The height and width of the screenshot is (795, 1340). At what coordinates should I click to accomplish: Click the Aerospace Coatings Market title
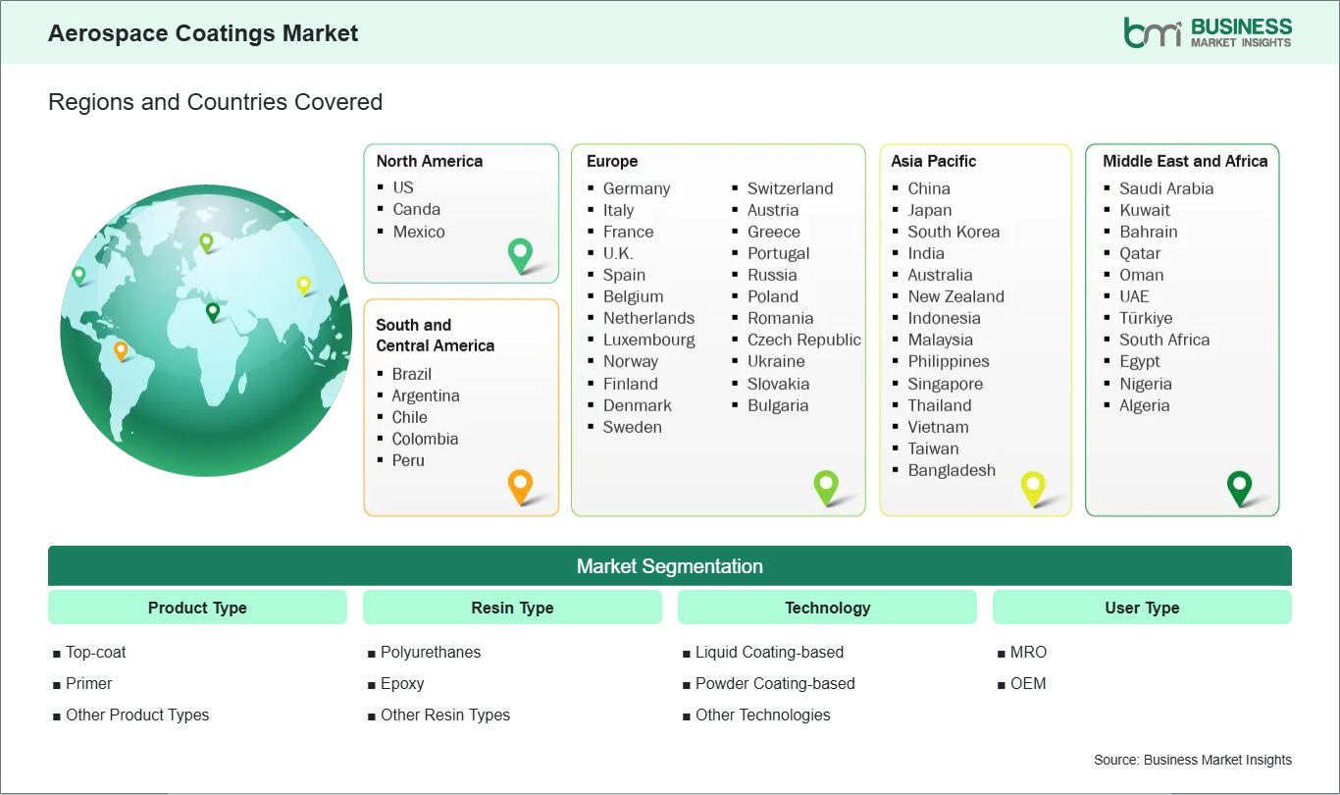coord(203,32)
